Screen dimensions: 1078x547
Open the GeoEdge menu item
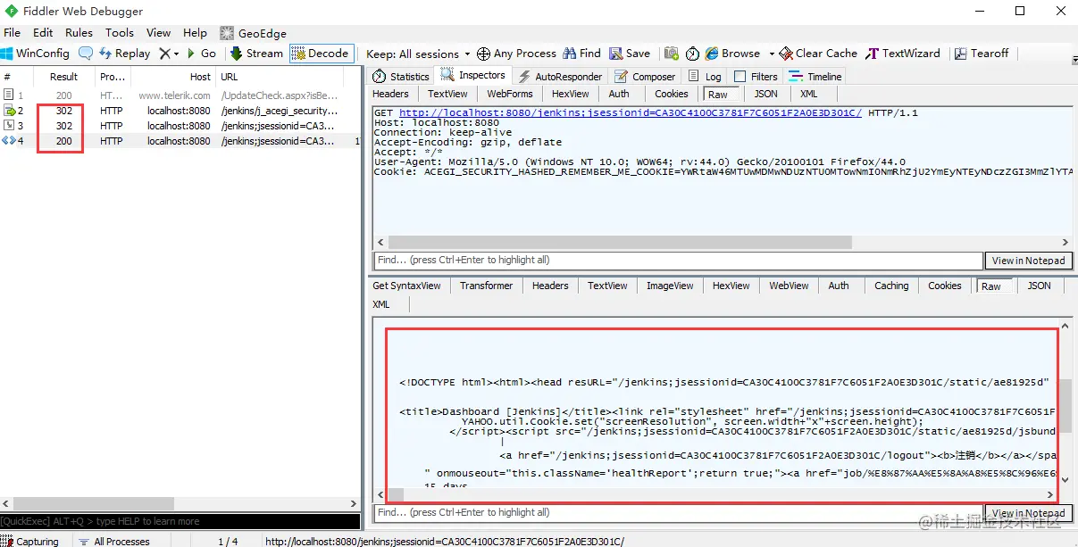(x=253, y=33)
